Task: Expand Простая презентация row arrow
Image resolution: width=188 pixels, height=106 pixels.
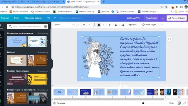Action: coord(48,79)
